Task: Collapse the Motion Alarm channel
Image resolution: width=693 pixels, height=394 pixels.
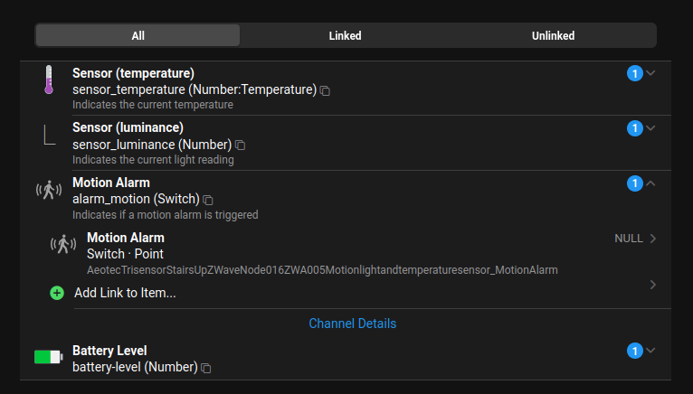Action: coord(650,183)
